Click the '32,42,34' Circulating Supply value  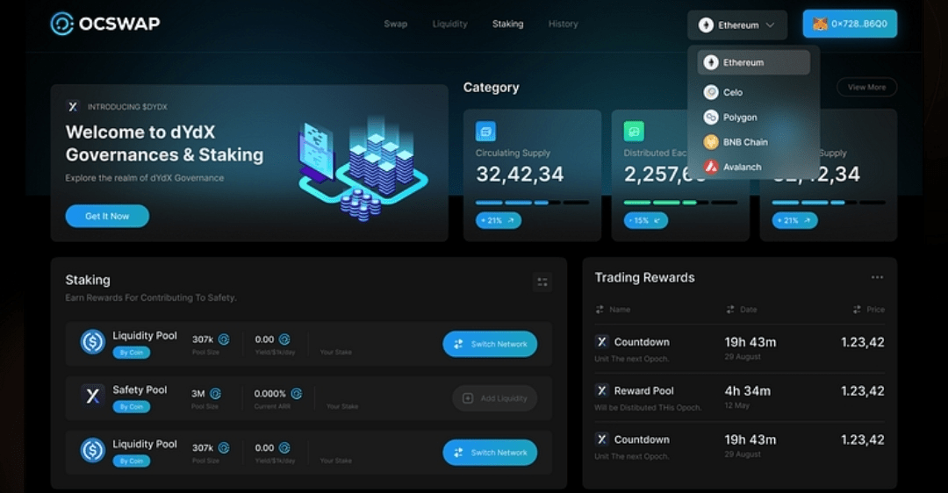click(x=520, y=175)
